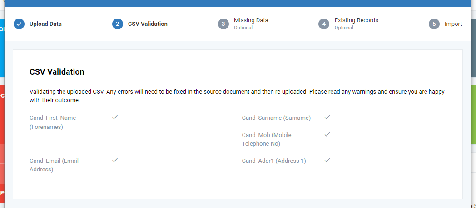
Task: Click the Cand_Surname (Surname) field label
Action: [x=276, y=118]
